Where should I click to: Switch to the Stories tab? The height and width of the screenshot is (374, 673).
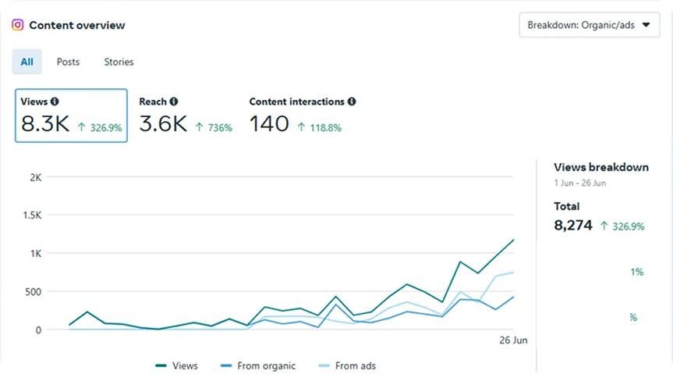(119, 62)
